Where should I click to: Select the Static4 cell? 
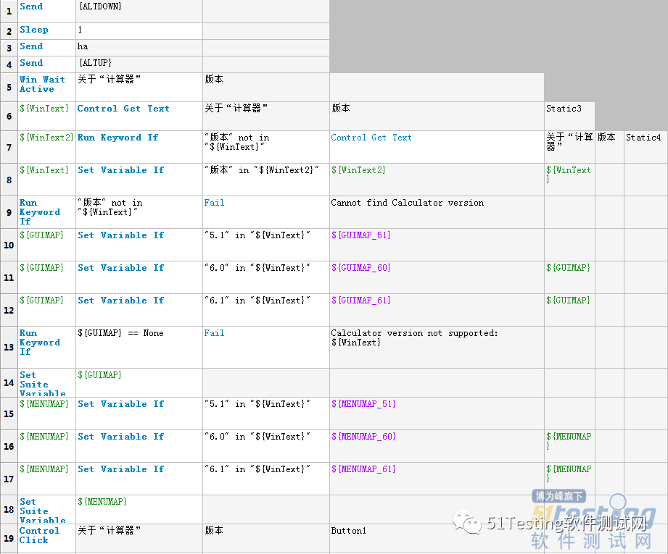click(645, 138)
